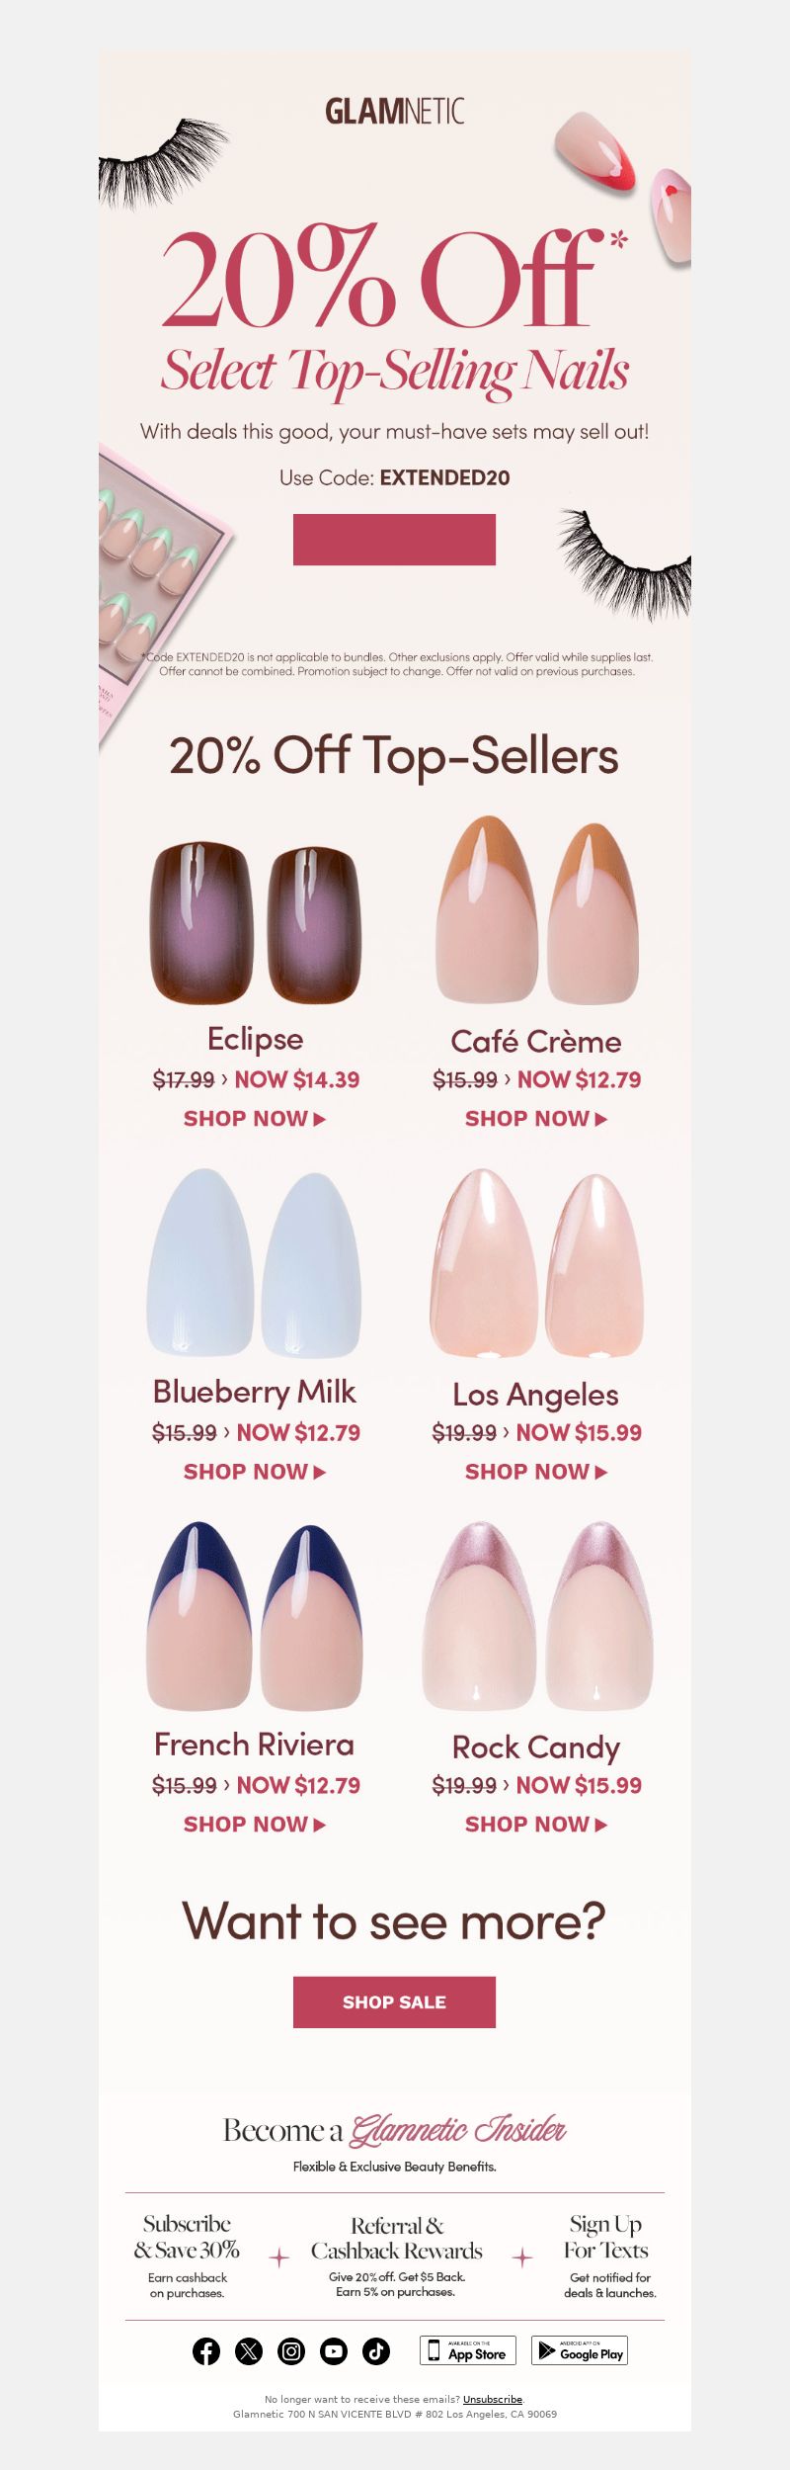The height and width of the screenshot is (2470, 790).
Task: Click the Glamnetic Insider script text
Action: (458, 2130)
